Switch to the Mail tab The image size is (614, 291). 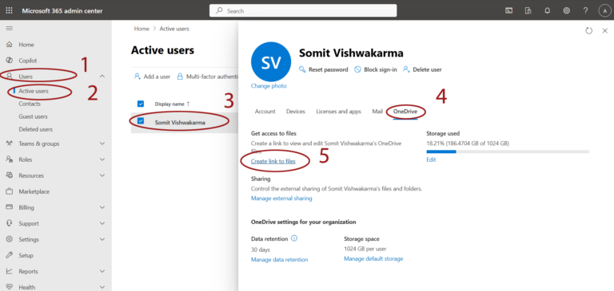click(377, 112)
